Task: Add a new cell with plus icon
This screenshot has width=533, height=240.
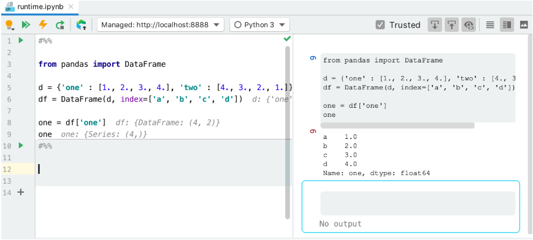Action: [21, 192]
